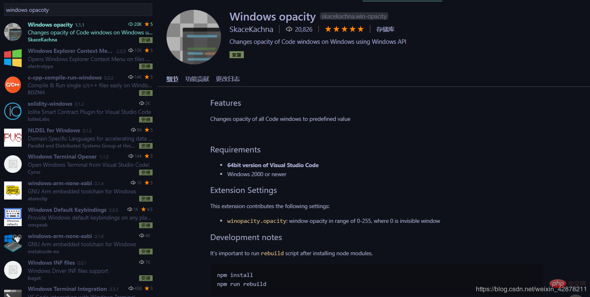Click 'Open Windows Terminal from Visual Studio Code!' description
Image resolution: width=590 pixels, height=297 pixels.
[x=89, y=165]
